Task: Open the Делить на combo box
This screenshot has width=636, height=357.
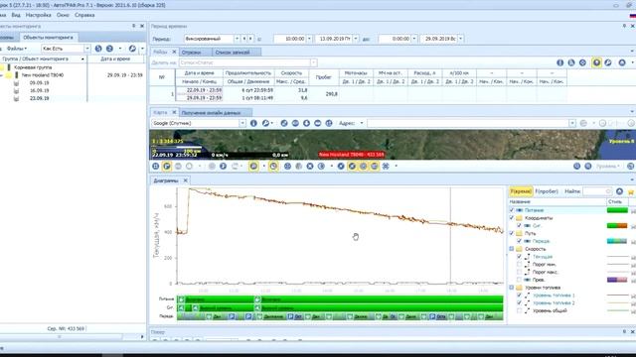Action: click(247, 62)
